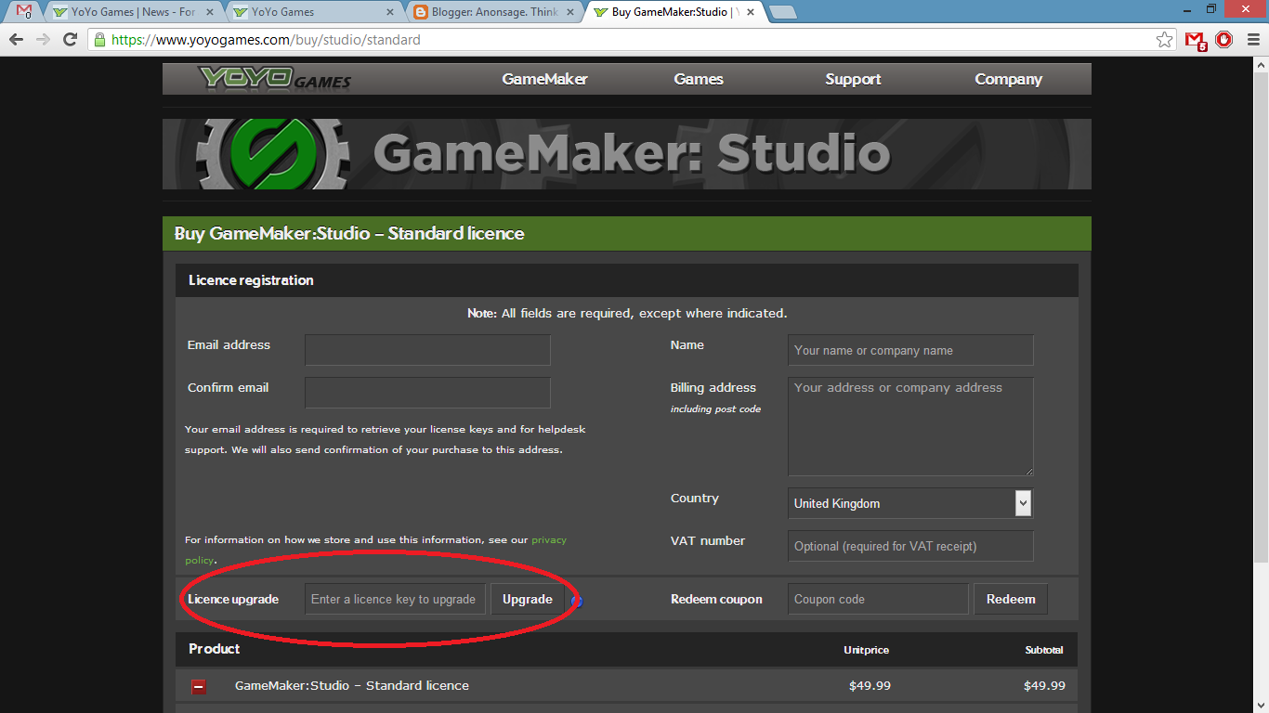Click the $49.99 value under Subtotal
This screenshot has width=1269, height=713.
[1044, 686]
